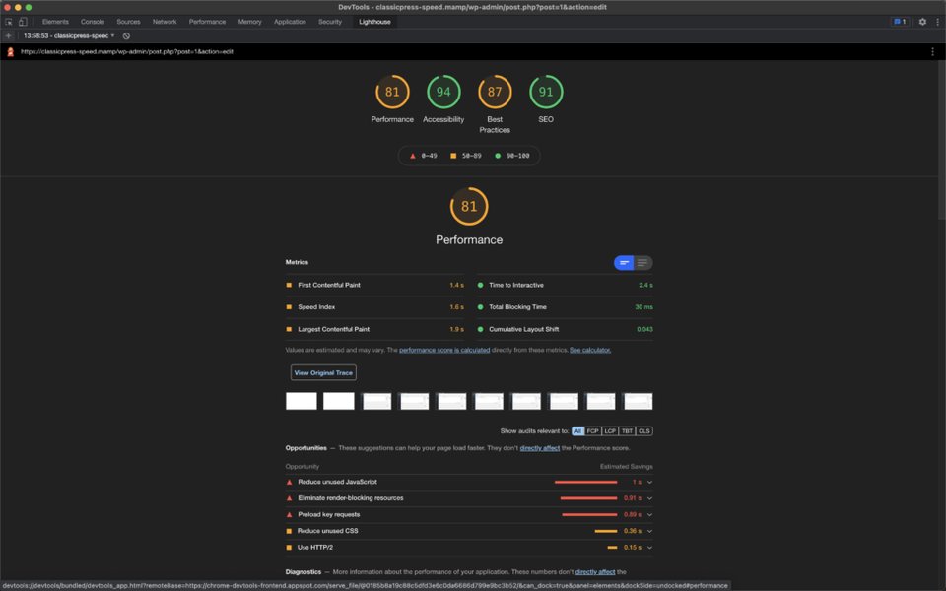Select the inspect element picker icon
Viewport: 946px width, 591px height.
click(x=9, y=22)
